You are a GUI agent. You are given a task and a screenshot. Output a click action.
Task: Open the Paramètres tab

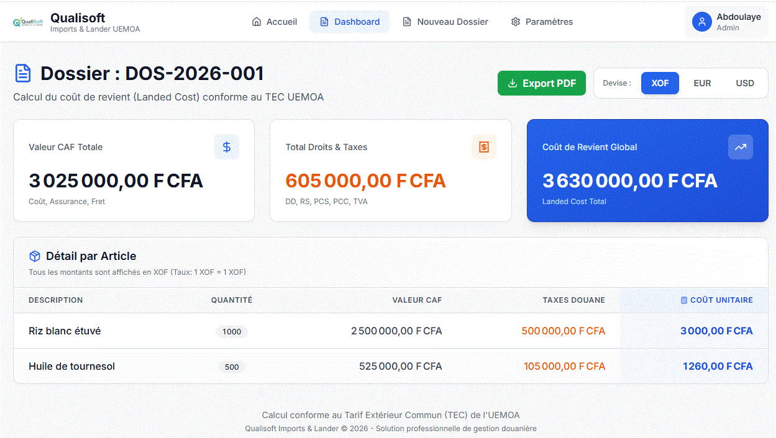click(x=542, y=22)
